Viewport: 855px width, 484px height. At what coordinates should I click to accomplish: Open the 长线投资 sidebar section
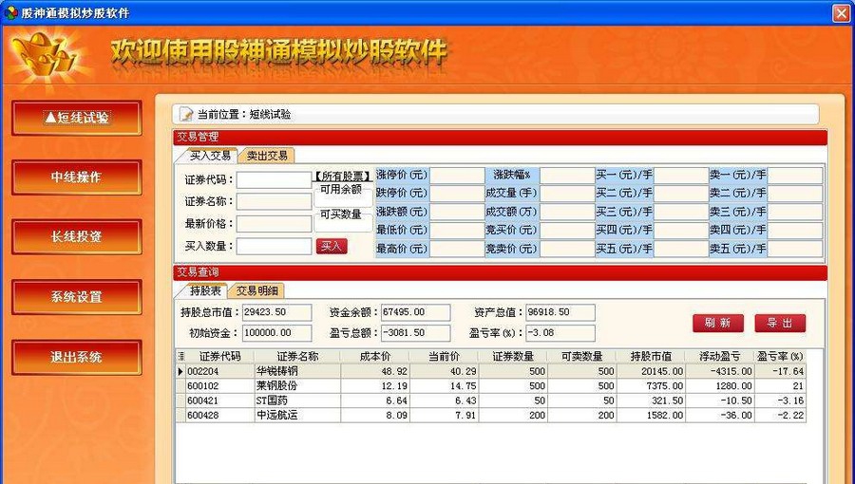click(77, 237)
